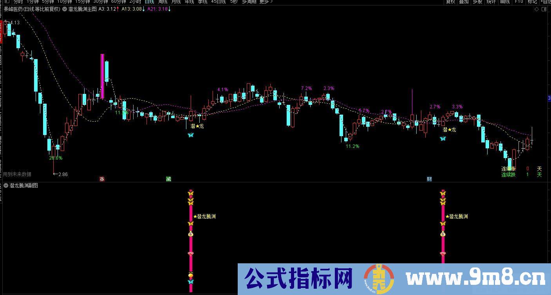Click money bag icon on right signal bar
This screenshot has width=551, height=295.
443,234
